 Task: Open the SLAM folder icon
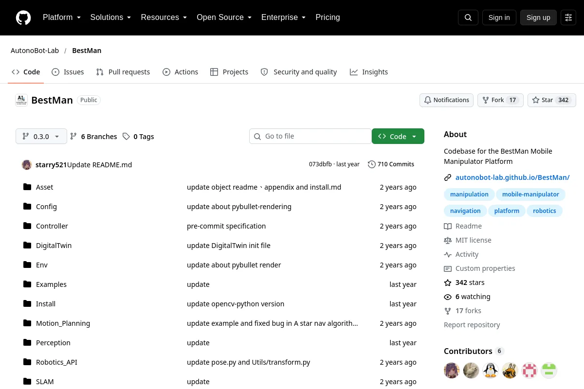[x=27, y=381]
